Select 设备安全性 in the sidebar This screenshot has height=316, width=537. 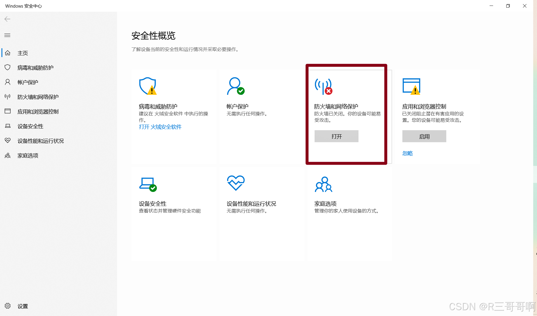(x=30, y=126)
